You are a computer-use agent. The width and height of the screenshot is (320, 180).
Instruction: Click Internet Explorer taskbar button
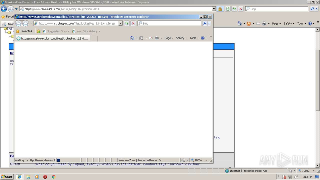(x=19, y=177)
